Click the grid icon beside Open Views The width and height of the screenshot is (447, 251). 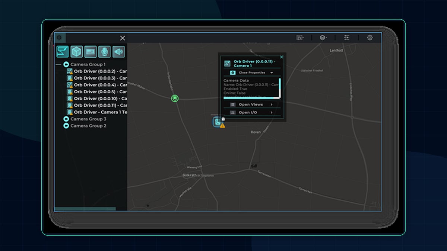click(233, 104)
